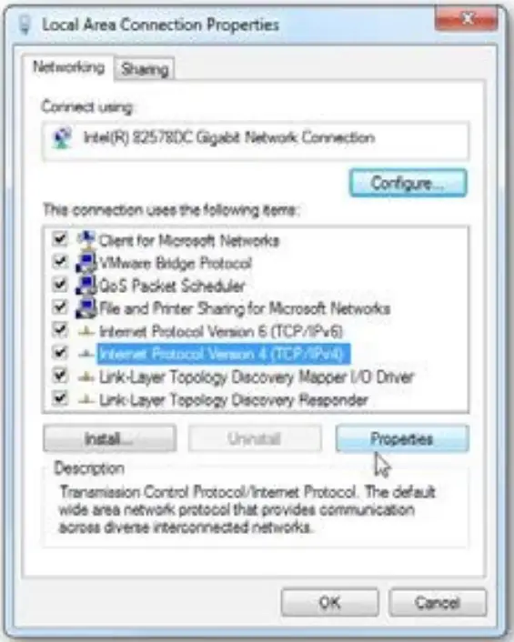514x642 pixels.
Task: Dismiss the dialog with Cancel
Action: tap(438, 602)
